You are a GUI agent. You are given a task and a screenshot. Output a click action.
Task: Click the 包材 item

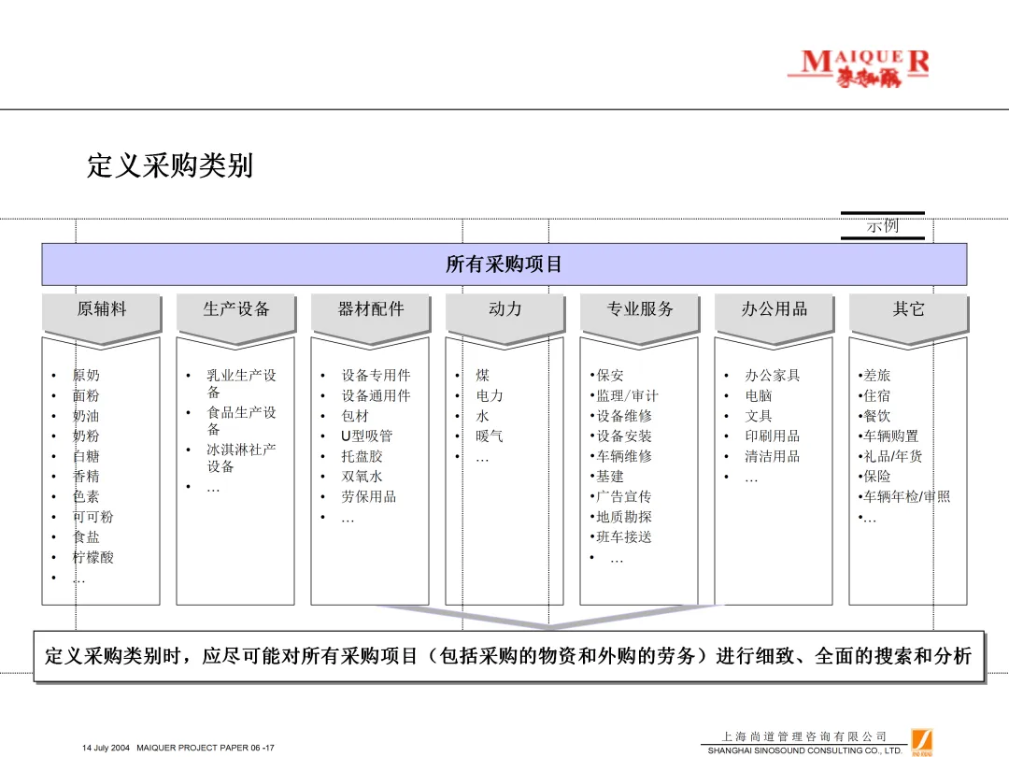tap(355, 416)
